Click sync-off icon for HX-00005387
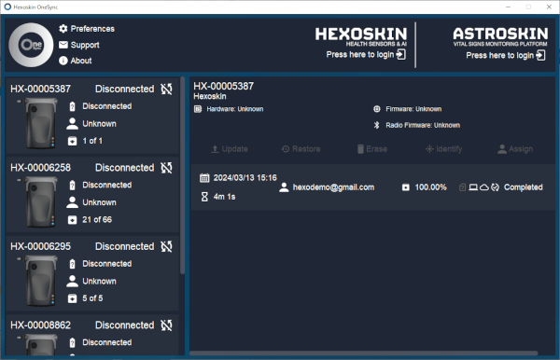Screen dimensions: 560x360 click(166, 89)
